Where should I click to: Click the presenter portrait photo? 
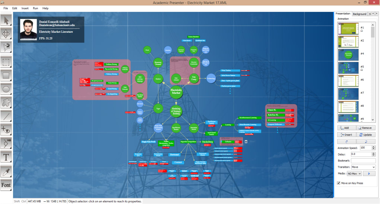point(28,29)
